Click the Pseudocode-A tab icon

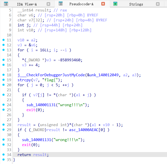(x=60, y=4)
